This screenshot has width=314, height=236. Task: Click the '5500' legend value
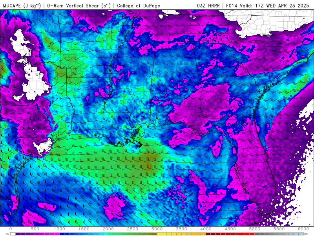point(279,229)
